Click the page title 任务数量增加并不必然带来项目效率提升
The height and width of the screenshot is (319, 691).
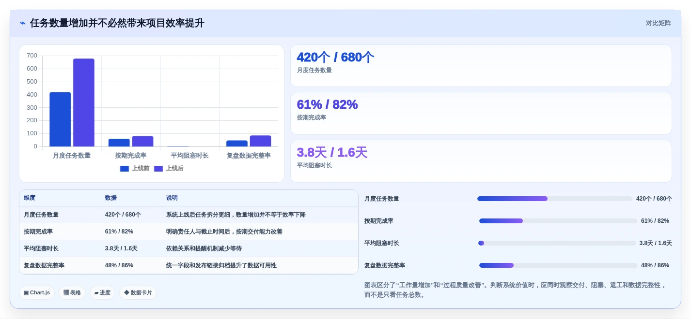click(x=117, y=23)
